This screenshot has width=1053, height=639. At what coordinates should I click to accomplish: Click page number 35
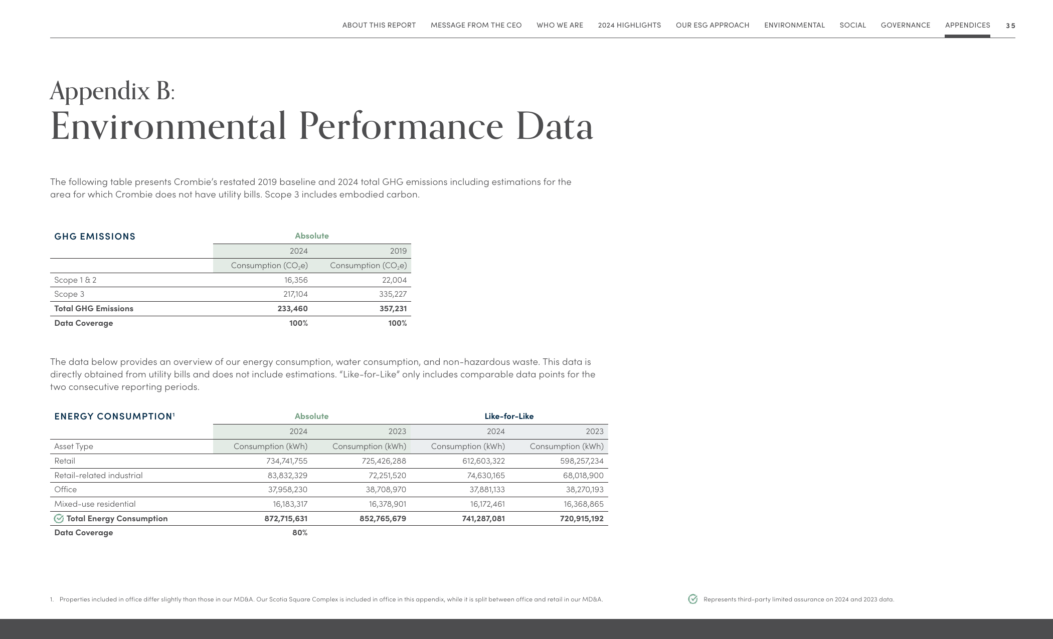[x=1010, y=26]
